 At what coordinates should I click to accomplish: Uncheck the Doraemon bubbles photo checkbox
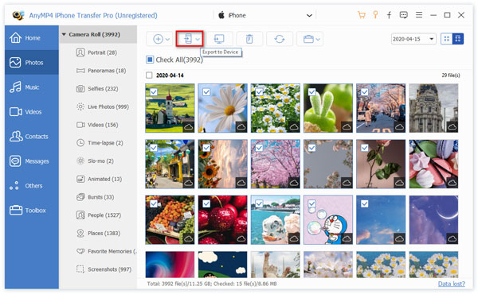(311, 203)
